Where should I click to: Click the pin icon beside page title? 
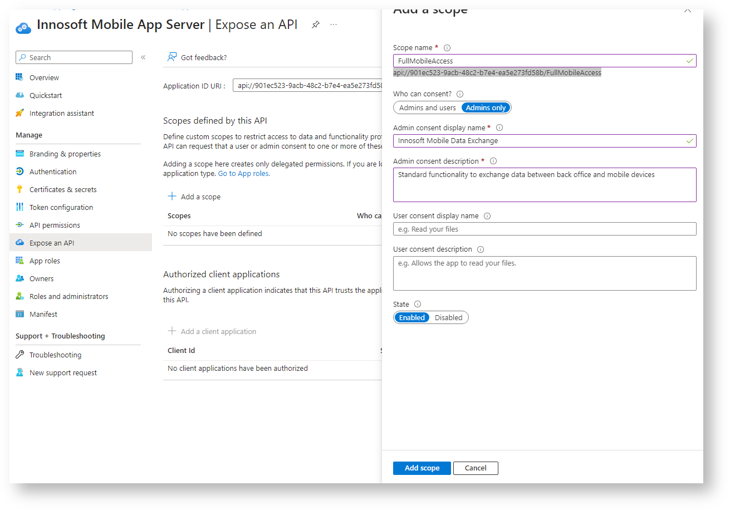click(x=316, y=25)
